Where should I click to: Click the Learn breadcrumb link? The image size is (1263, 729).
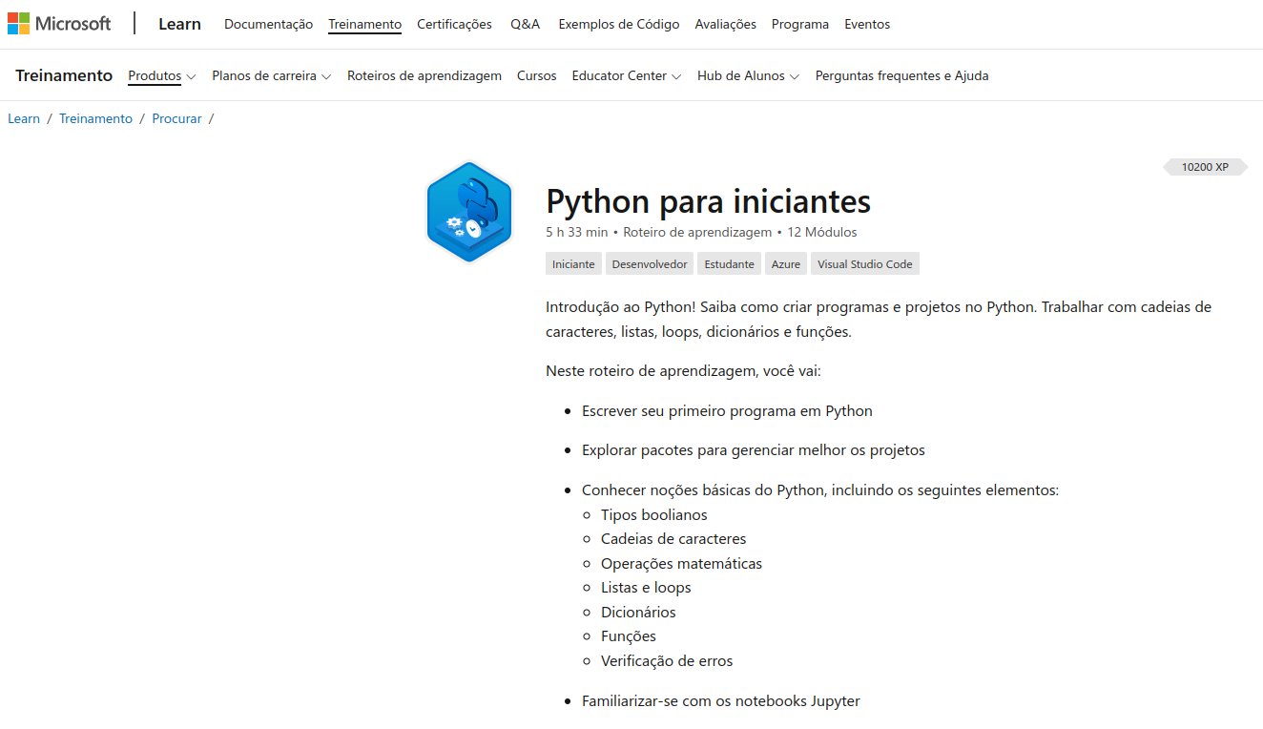[24, 118]
